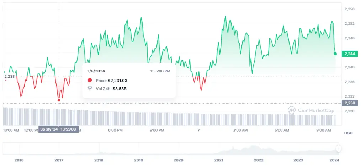Click the Vol 24h icon in tooltip

pyautogui.click(x=90, y=88)
